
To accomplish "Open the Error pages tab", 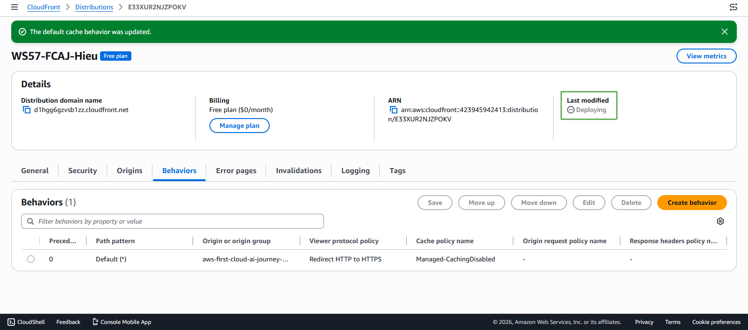I will 236,171.
